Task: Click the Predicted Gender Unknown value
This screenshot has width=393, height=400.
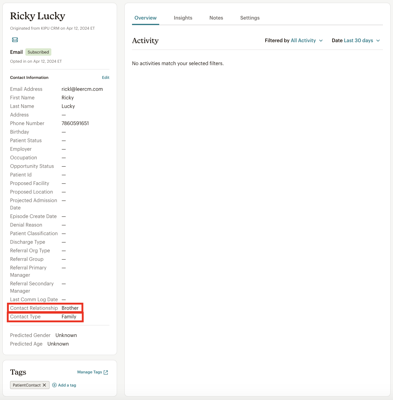Action: click(x=66, y=335)
